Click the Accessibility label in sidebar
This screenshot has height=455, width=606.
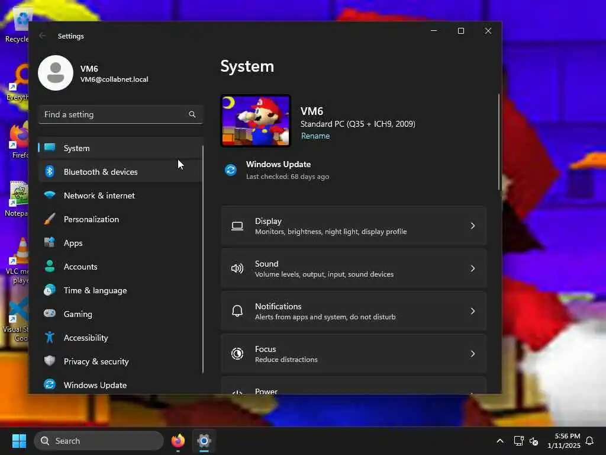86,338
